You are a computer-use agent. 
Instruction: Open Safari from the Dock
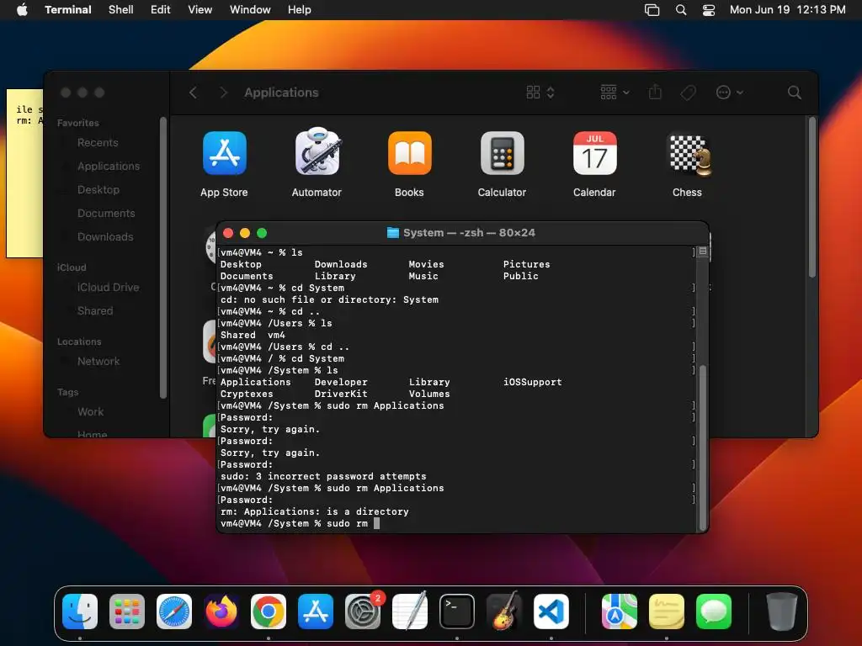pos(174,612)
